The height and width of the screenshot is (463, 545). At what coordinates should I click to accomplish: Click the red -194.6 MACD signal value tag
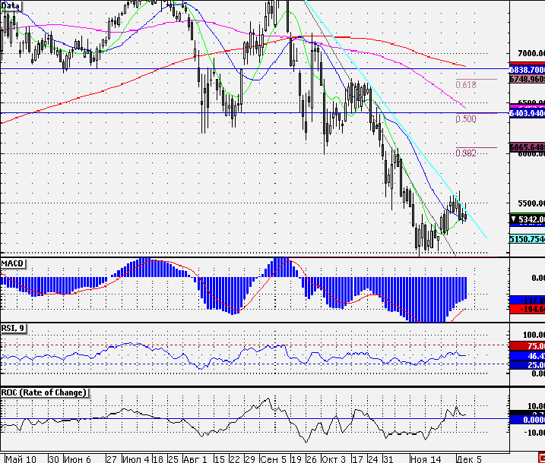coord(528,309)
